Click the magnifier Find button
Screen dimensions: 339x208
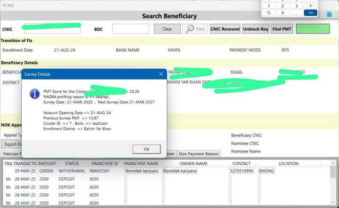pos(195,29)
